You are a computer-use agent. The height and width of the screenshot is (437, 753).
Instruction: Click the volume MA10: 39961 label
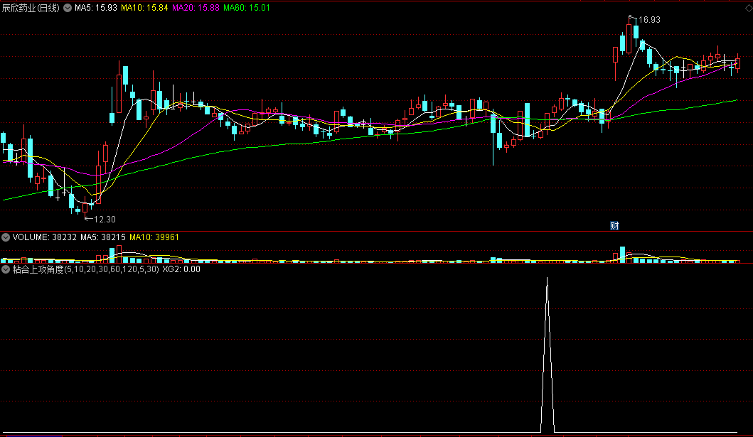tap(154, 237)
